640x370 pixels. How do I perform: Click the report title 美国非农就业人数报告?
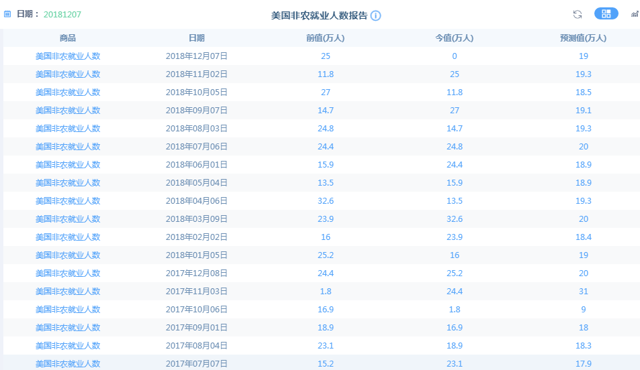[319, 15]
